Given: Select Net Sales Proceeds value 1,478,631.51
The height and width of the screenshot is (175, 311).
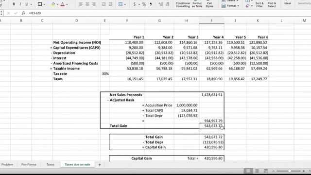Looking at the screenshot, I should [x=212, y=95].
